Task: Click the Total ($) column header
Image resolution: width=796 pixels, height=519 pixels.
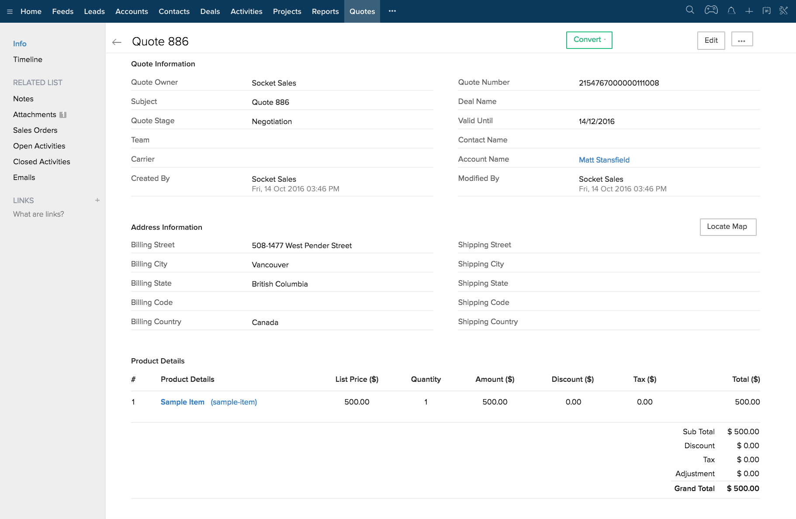Action: [746, 379]
